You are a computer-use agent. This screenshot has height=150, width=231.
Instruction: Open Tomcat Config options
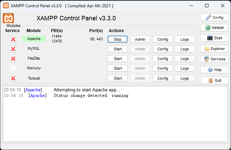point(163,78)
